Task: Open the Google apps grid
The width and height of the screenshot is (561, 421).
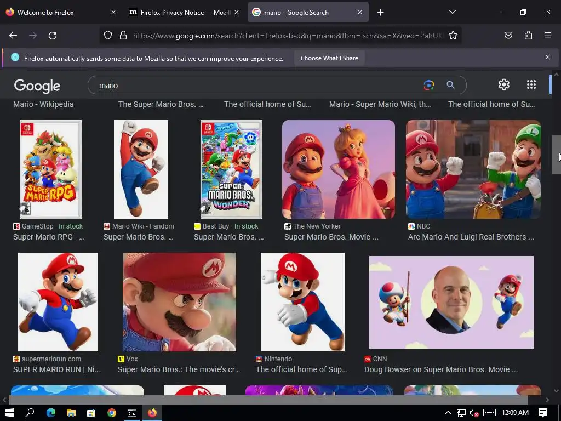Action: click(531, 84)
